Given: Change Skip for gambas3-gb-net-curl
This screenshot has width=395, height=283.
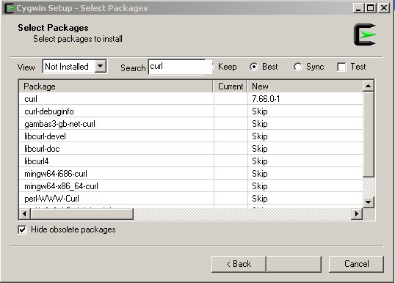Looking at the screenshot, I should coord(260,124).
